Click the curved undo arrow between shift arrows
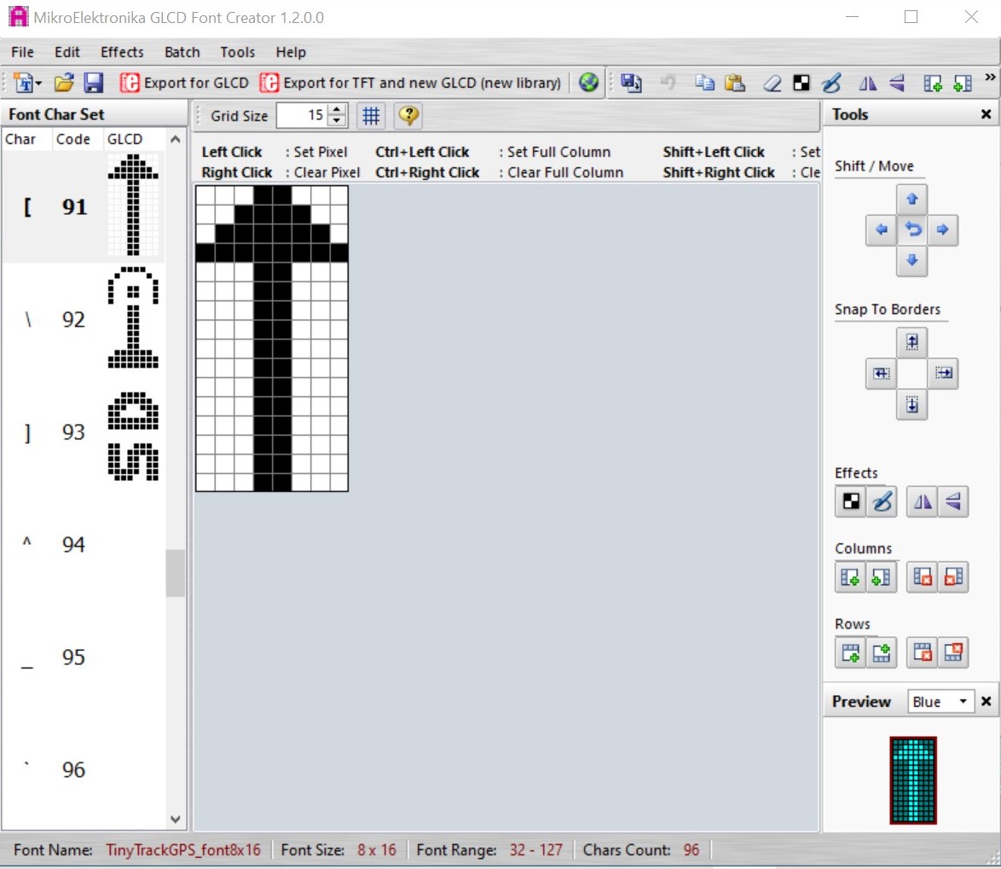 911,230
